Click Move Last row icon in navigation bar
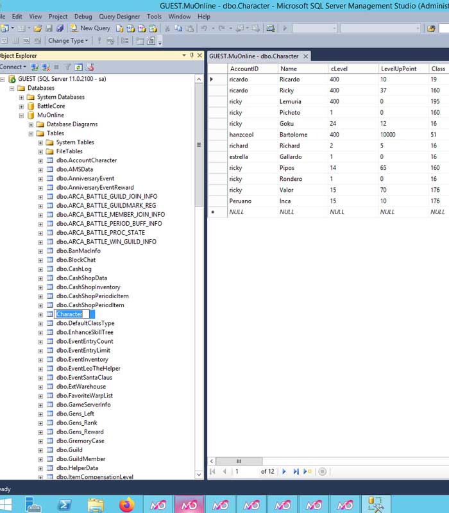449x513 pixels. click(296, 471)
